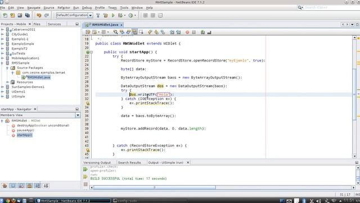
Task: Toggle bookmark icon in editor toolbar
Action: click(x=163, y=32)
